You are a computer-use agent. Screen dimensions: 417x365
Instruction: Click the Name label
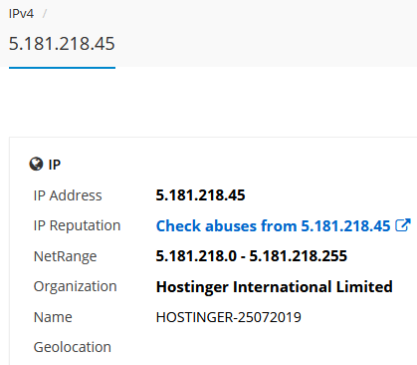tap(53, 317)
